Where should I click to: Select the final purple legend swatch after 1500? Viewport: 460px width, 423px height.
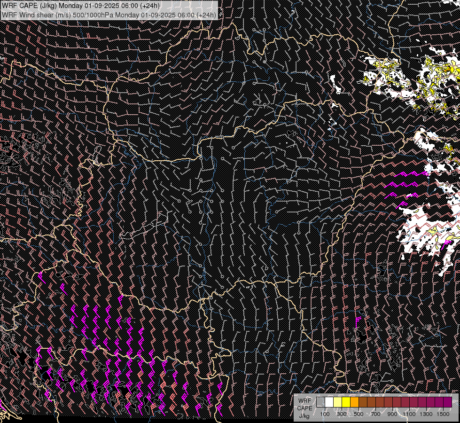[x=448, y=402]
